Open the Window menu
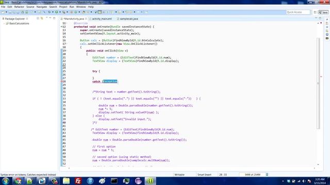This screenshot has height=185, width=330. (x=81, y=7)
